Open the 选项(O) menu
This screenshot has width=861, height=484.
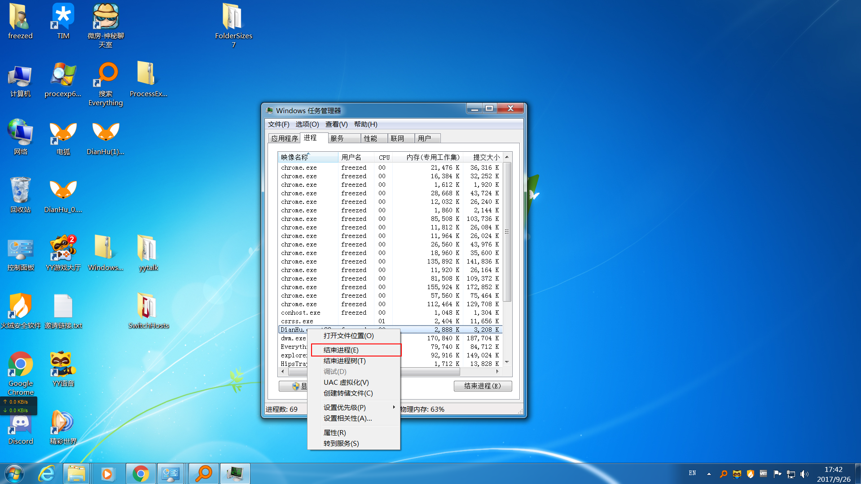tap(307, 124)
